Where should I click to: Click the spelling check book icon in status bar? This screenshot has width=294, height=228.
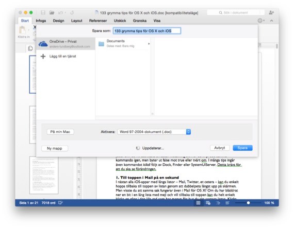coord(60,203)
